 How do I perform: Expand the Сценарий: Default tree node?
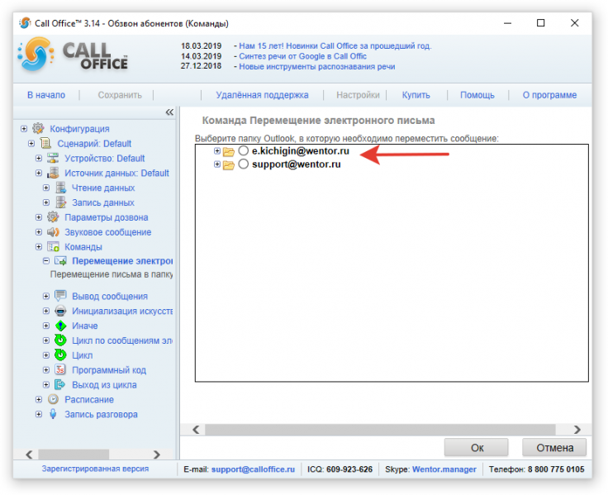31,143
